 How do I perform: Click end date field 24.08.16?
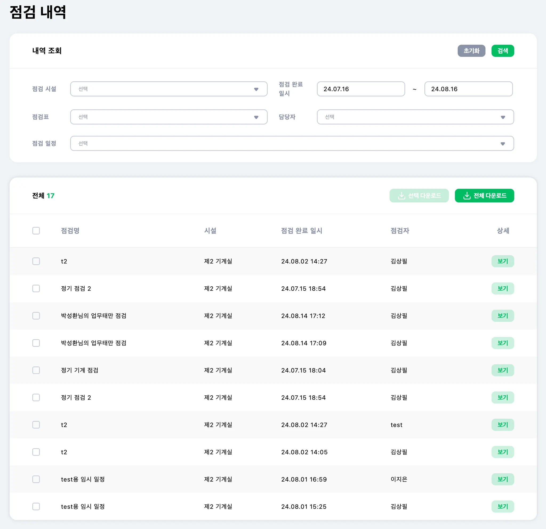coord(468,89)
